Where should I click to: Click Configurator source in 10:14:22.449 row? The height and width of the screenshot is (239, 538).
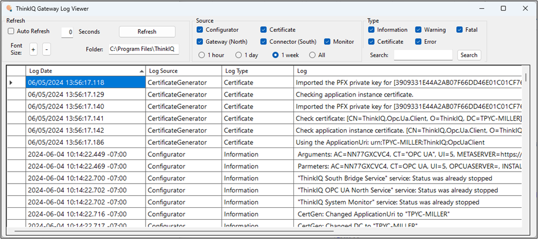point(184,155)
